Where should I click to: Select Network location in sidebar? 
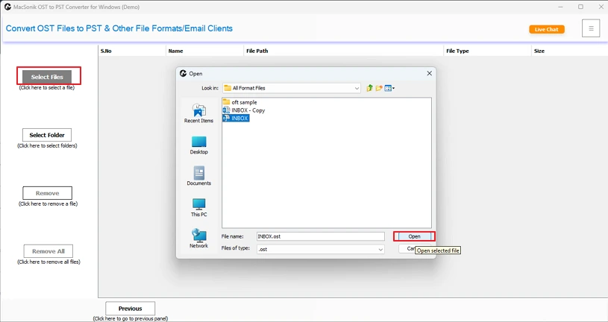click(x=198, y=239)
